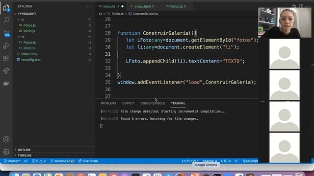Open Run and Debug view
The width and height of the screenshot is (314, 176).
click(x=6, y=45)
